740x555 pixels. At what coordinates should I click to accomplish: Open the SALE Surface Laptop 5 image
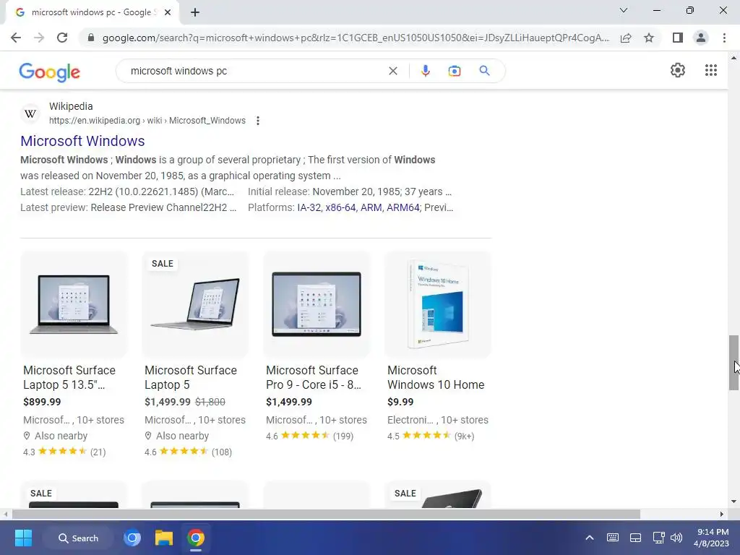195,304
